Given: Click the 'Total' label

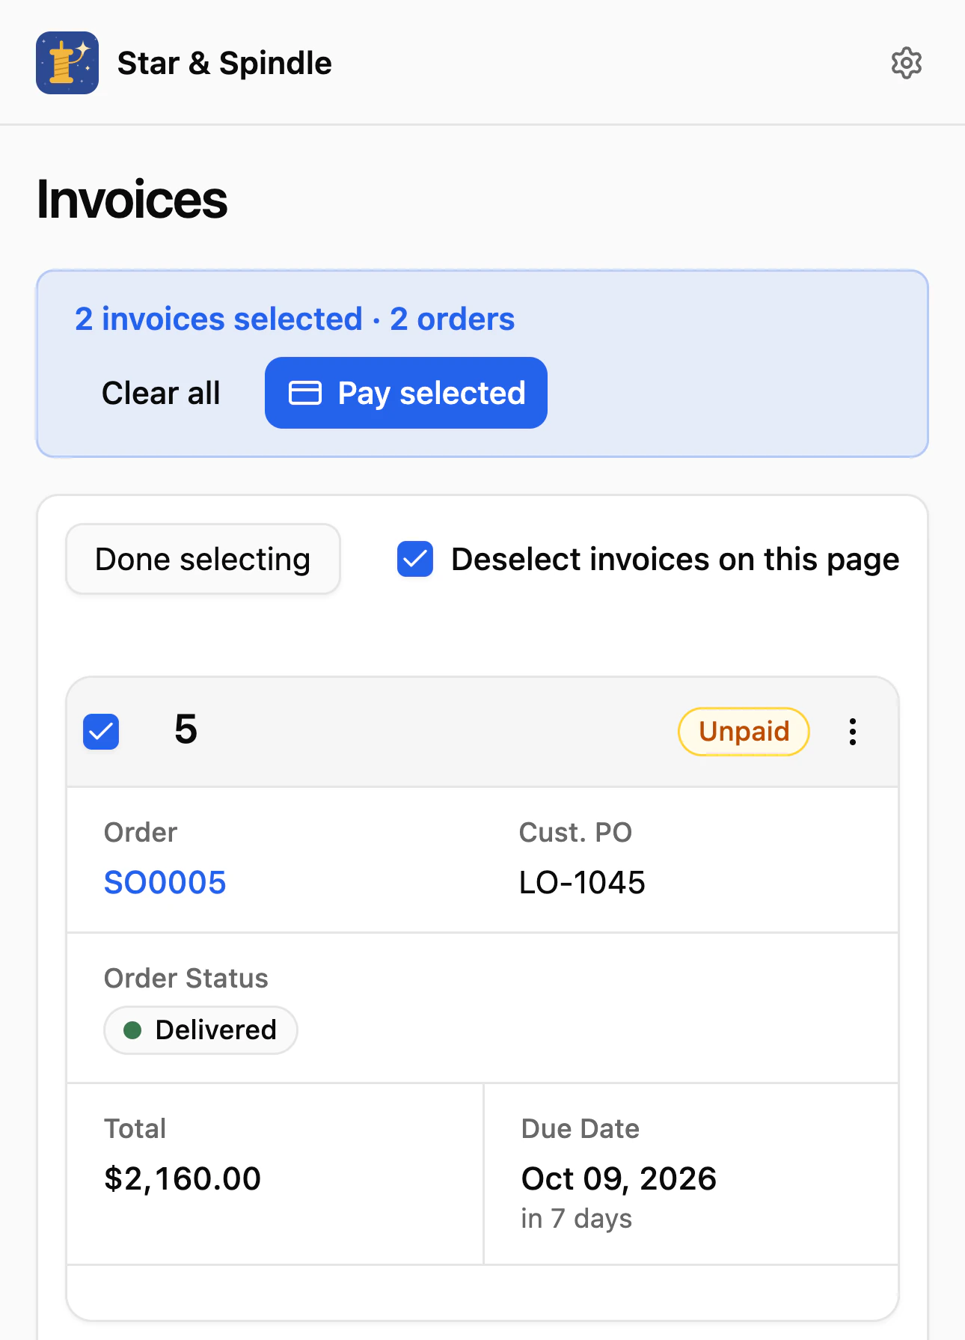Looking at the screenshot, I should click(x=135, y=1129).
